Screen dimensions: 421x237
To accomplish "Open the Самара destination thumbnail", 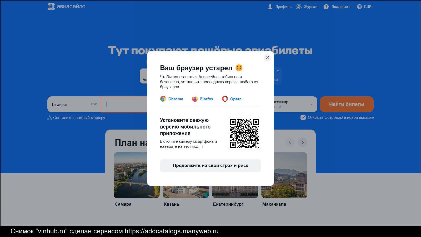I will click(131, 175).
